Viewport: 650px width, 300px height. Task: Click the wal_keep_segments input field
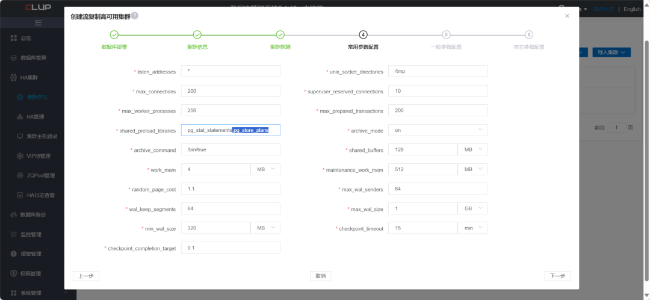click(x=231, y=208)
